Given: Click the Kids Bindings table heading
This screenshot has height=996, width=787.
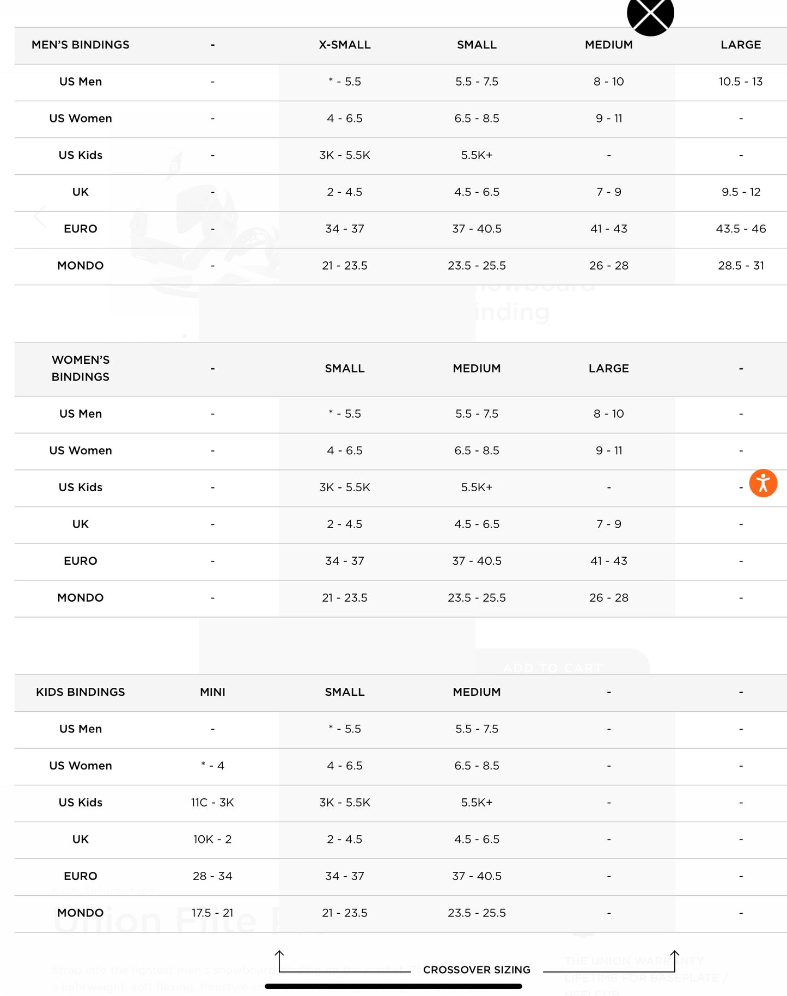Looking at the screenshot, I should tap(81, 692).
